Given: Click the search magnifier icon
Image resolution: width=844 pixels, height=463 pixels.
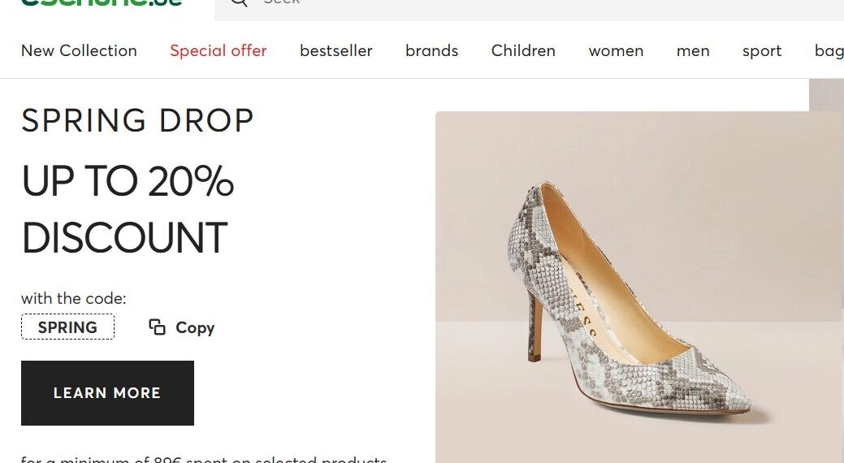Looking at the screenshot, I should point(240,2).
